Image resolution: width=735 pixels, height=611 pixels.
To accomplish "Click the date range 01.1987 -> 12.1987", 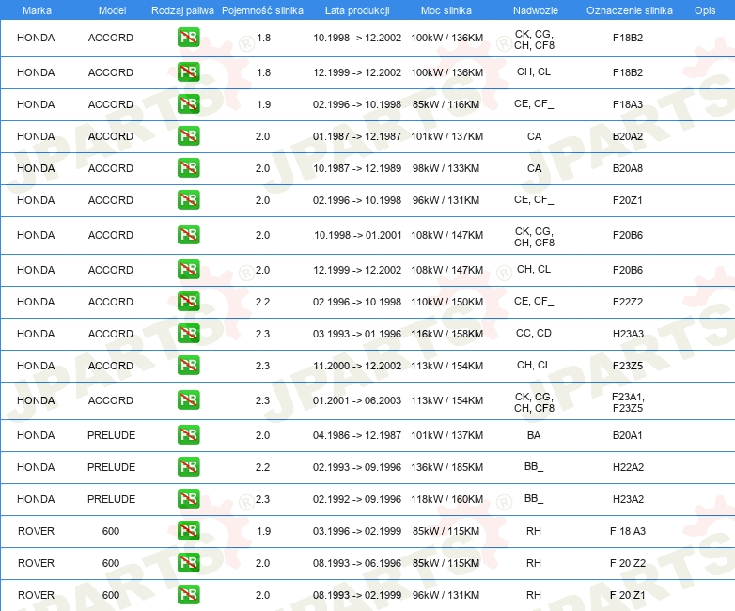I will point(357,136).
